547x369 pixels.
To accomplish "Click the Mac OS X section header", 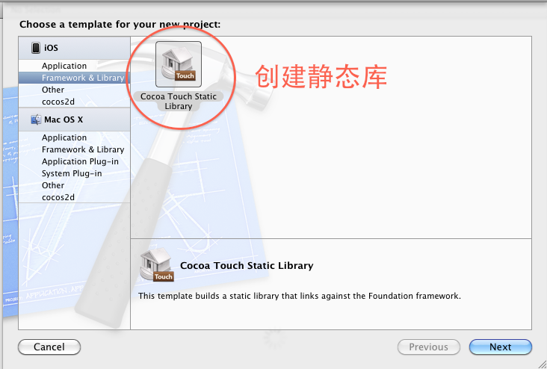I will pos(74,120).
